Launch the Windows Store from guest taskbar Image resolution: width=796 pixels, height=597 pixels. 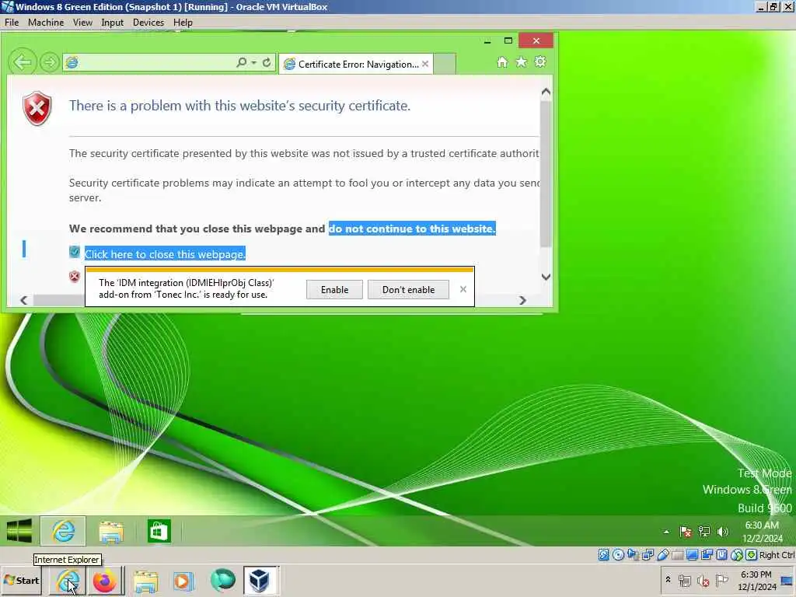point(159,531)
